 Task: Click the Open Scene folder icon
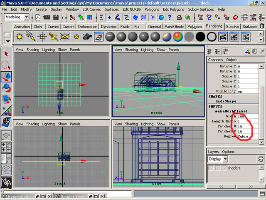coord(47,17)
